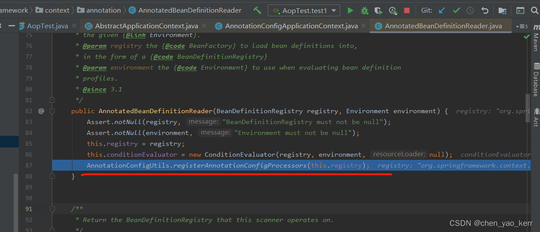The width and height of the screenshot is (540, 232).
Task: Open the Maven tool window
Action: click(x=535, y=42)
